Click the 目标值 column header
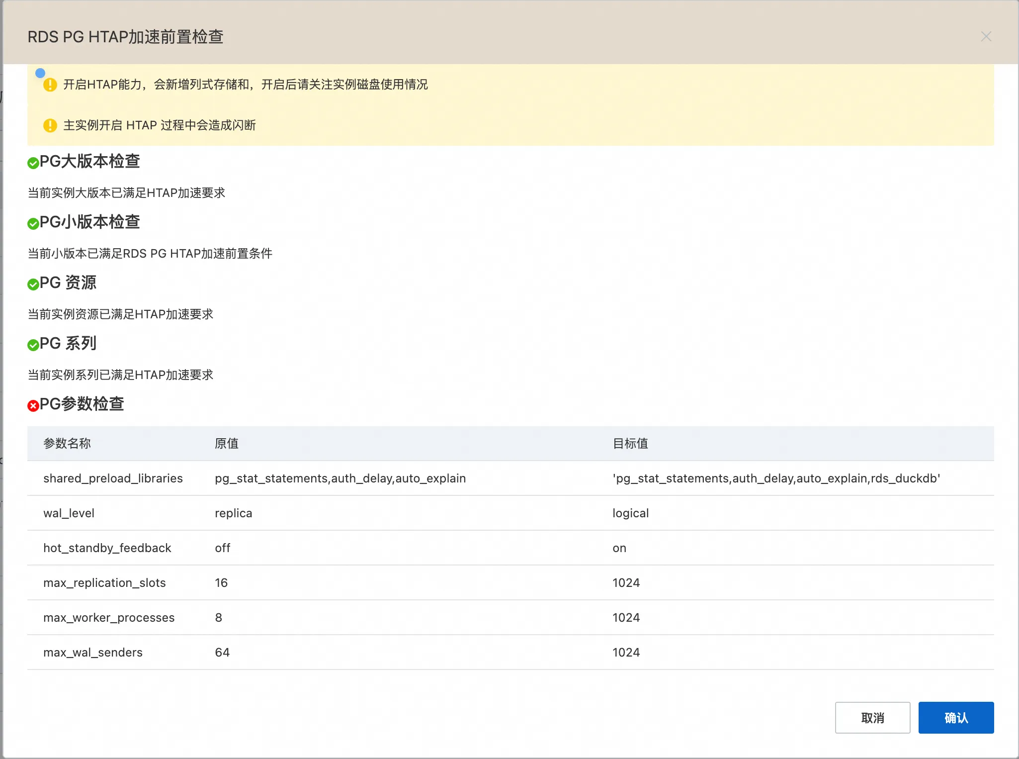 (x=630, y=444)
